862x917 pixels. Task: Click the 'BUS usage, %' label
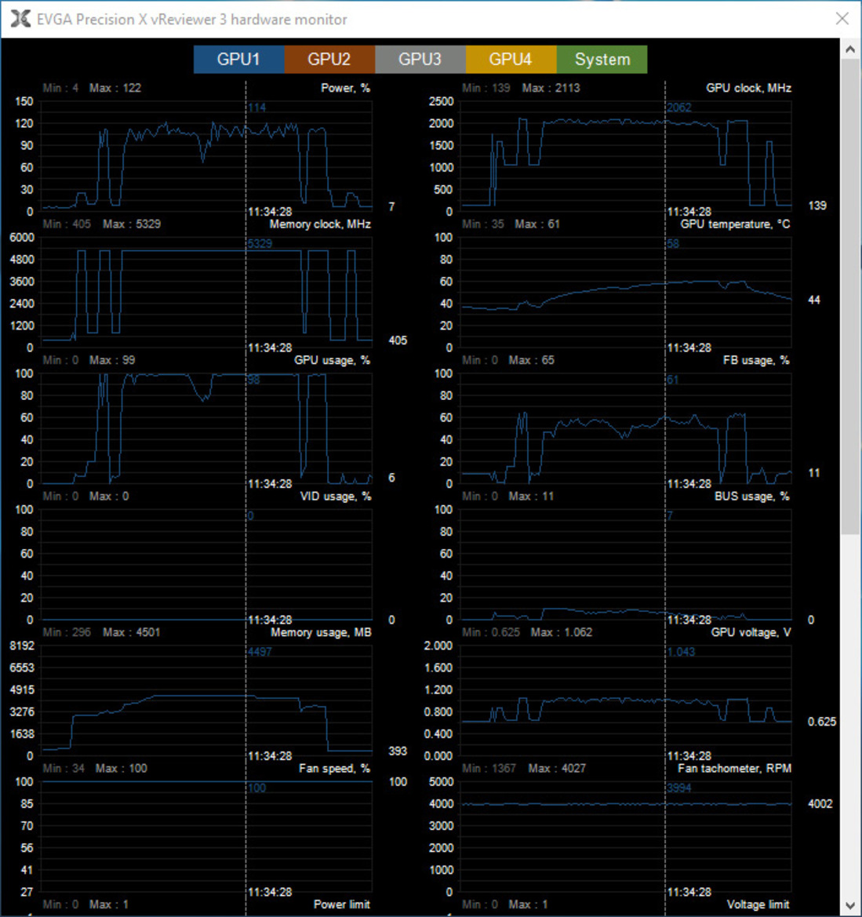[752, 497]
